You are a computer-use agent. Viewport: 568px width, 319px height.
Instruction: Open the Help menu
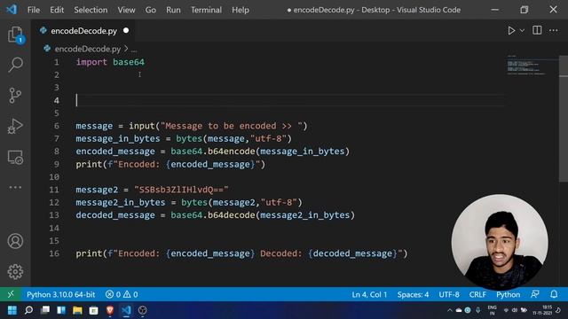click(x=241, y=10)
